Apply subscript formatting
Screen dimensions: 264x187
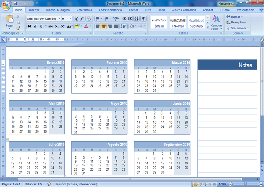(57, 26)
